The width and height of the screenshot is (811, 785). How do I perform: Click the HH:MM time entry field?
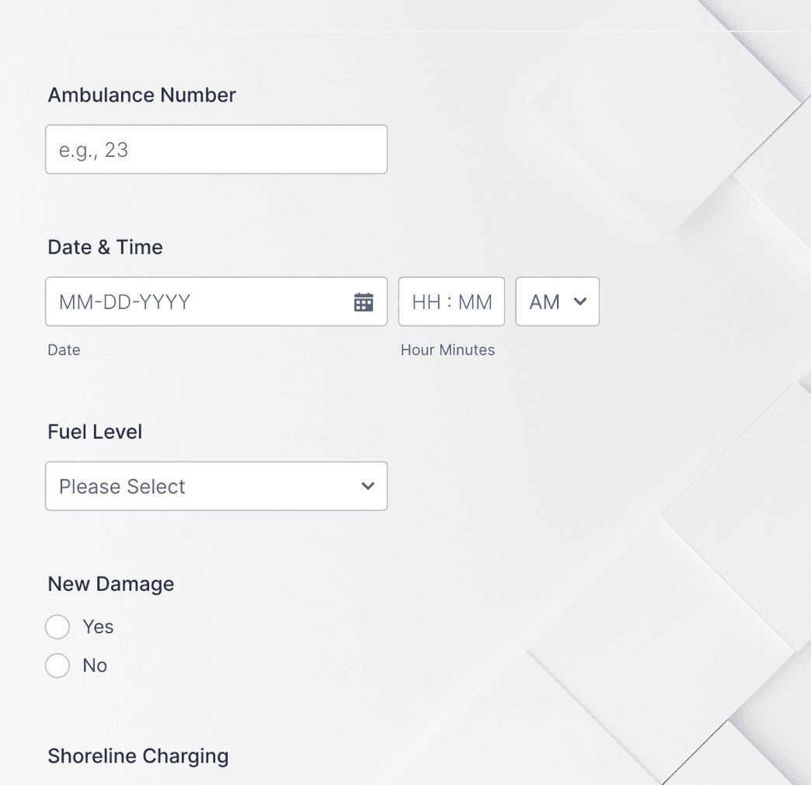(451, 301)
